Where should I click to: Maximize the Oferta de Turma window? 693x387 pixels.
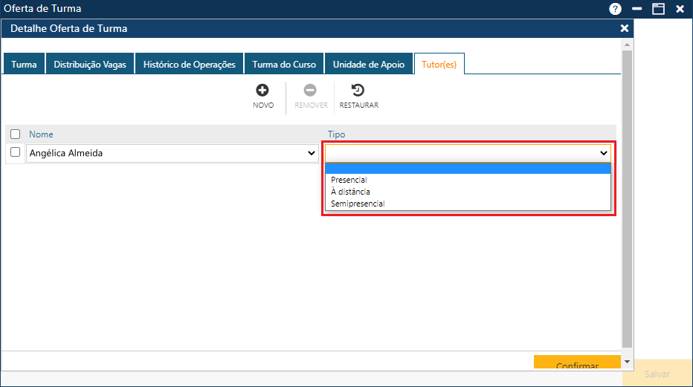pos(658,9)
